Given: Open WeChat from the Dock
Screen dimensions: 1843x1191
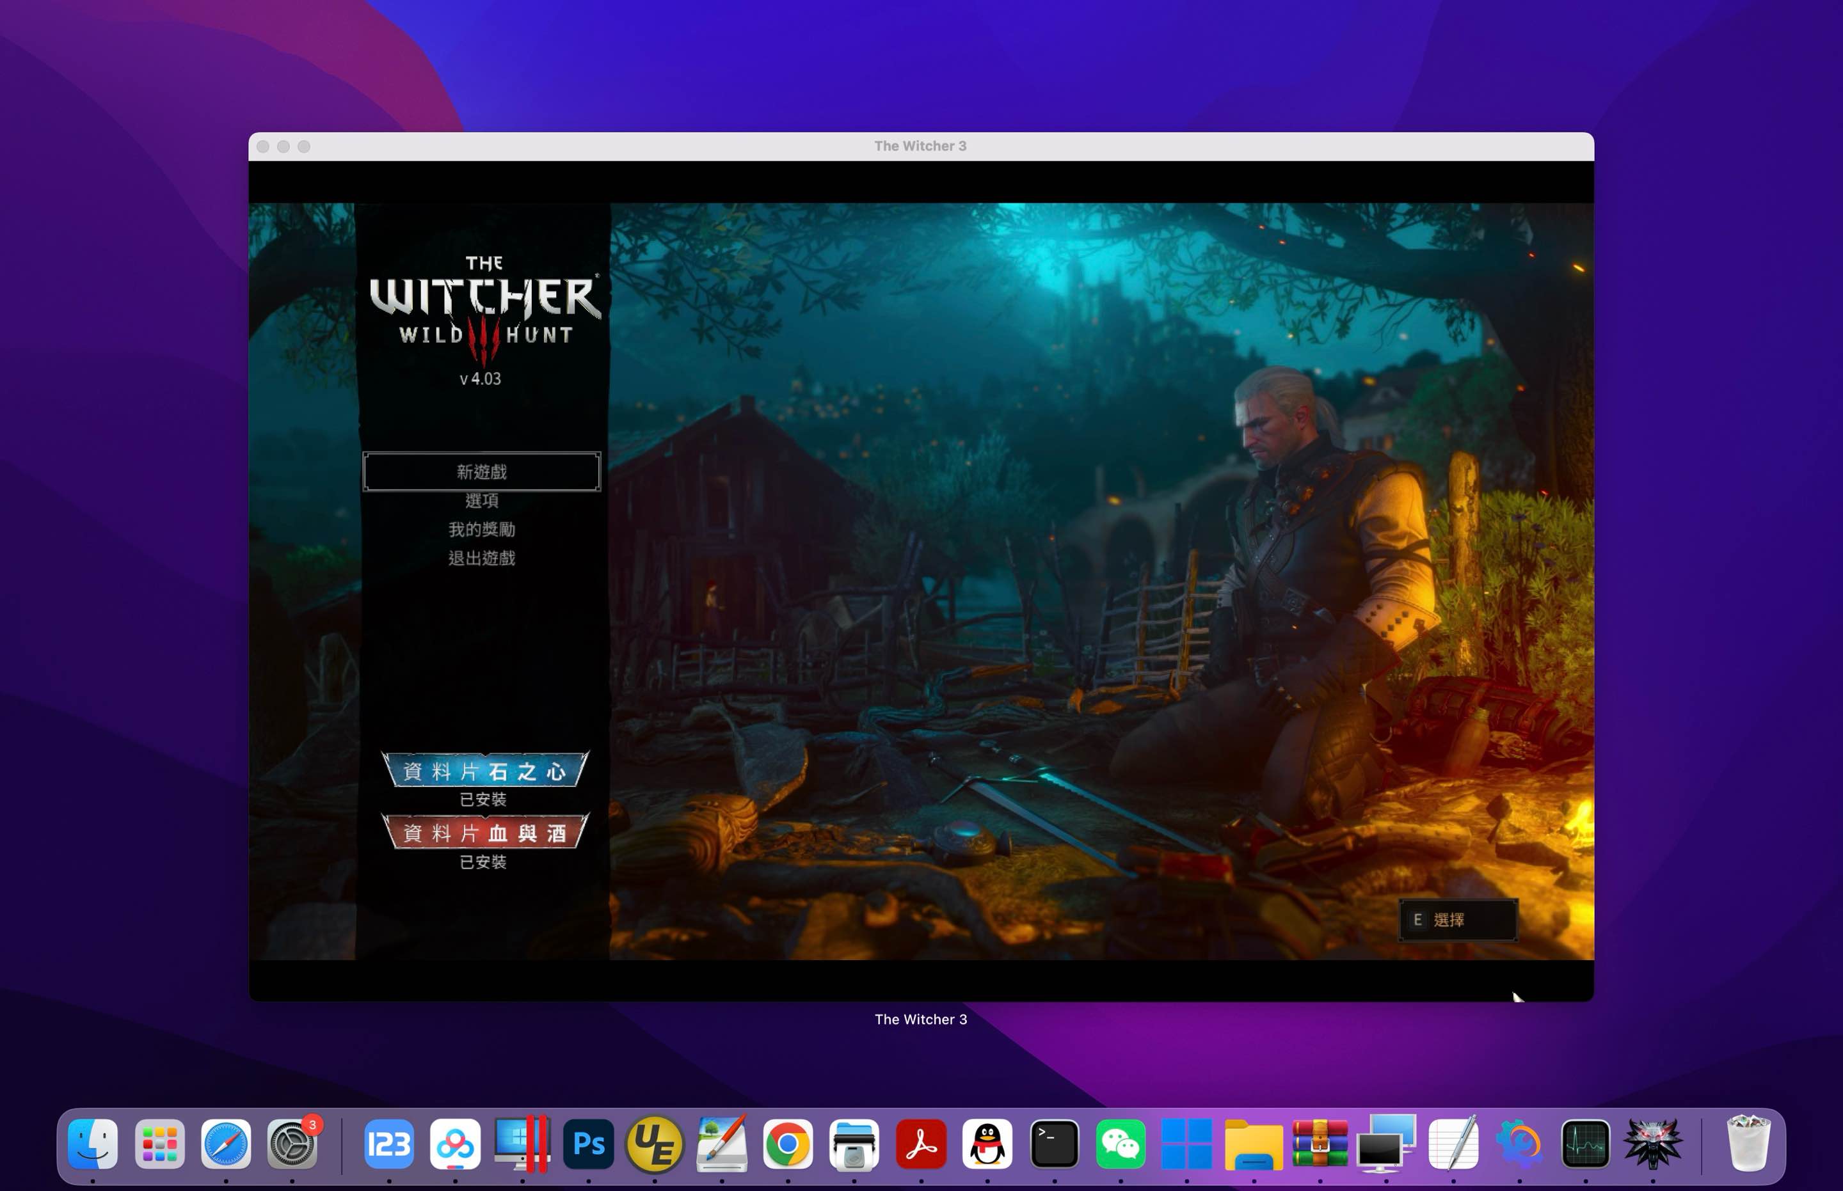Looking at the screenshot, I should pos(1121,1143).
